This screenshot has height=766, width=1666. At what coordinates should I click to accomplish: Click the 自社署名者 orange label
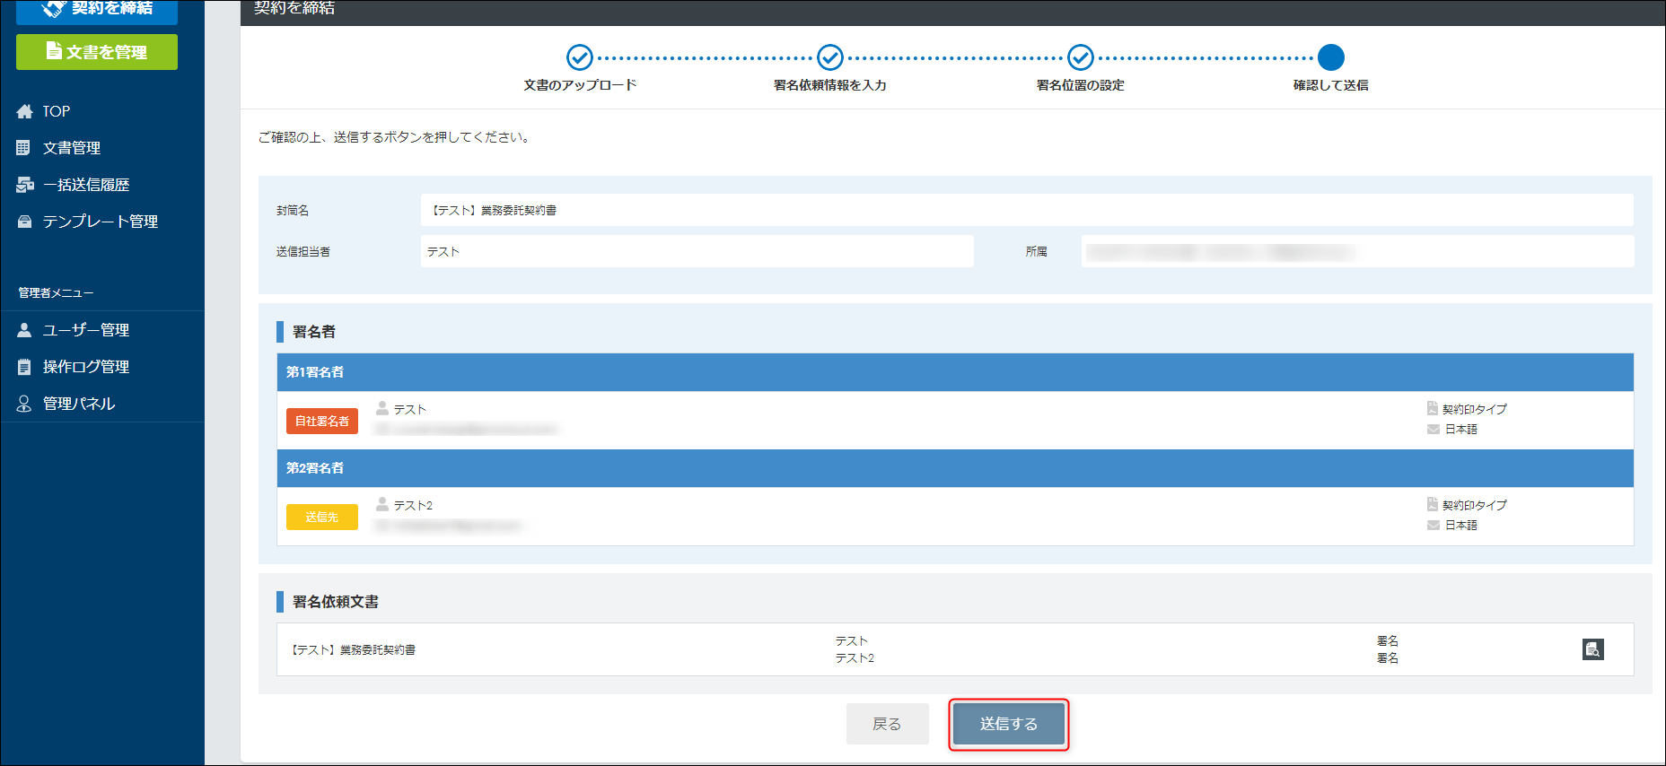click(322, 421)
